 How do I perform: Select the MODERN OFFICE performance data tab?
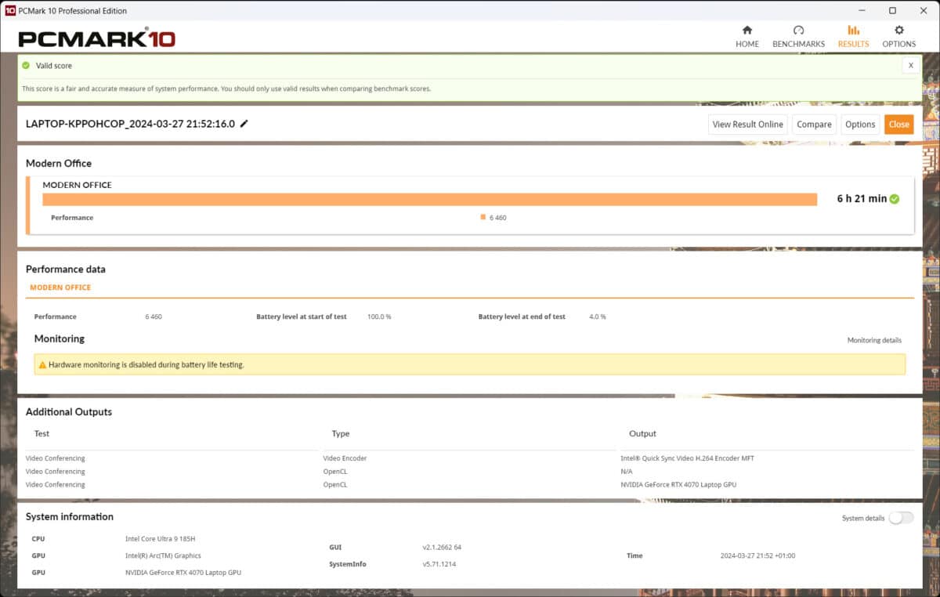click(x=60, y=288)
